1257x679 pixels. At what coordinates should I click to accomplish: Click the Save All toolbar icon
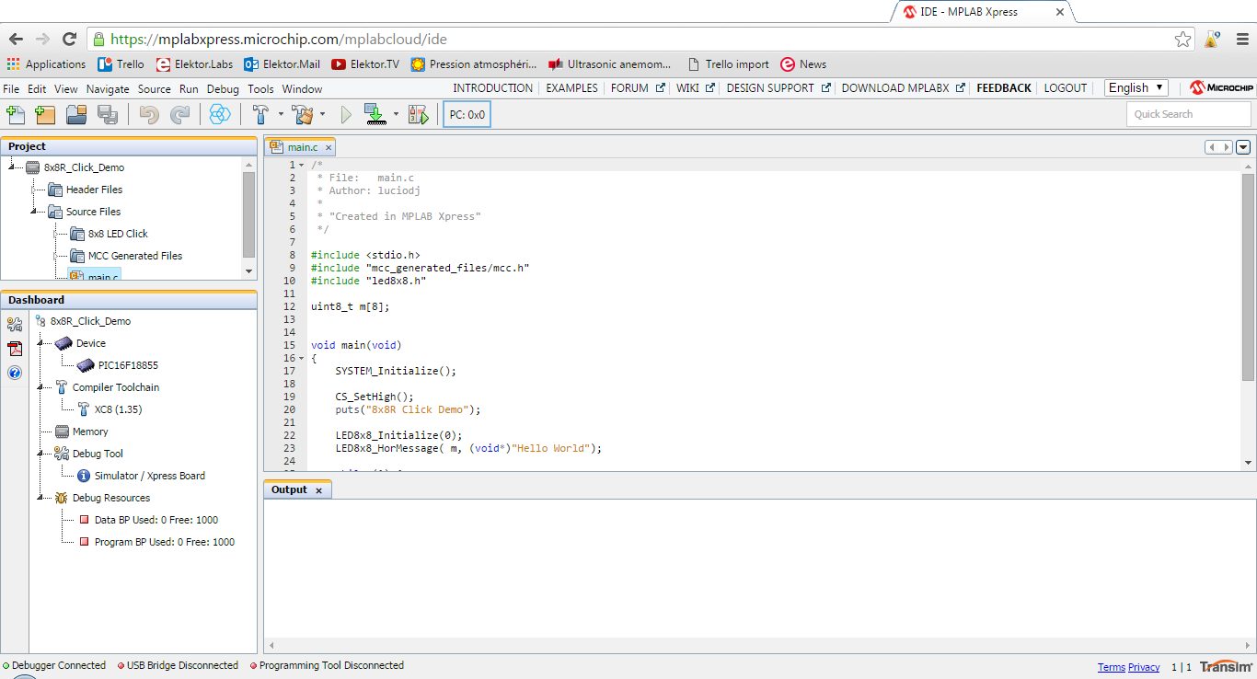(x=108, y=114)
